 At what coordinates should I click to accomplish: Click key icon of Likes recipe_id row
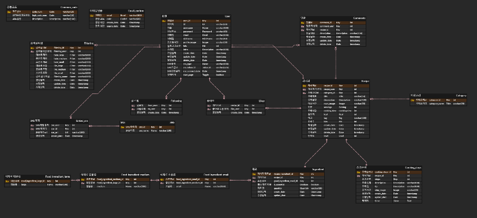(x=209, y=106)
